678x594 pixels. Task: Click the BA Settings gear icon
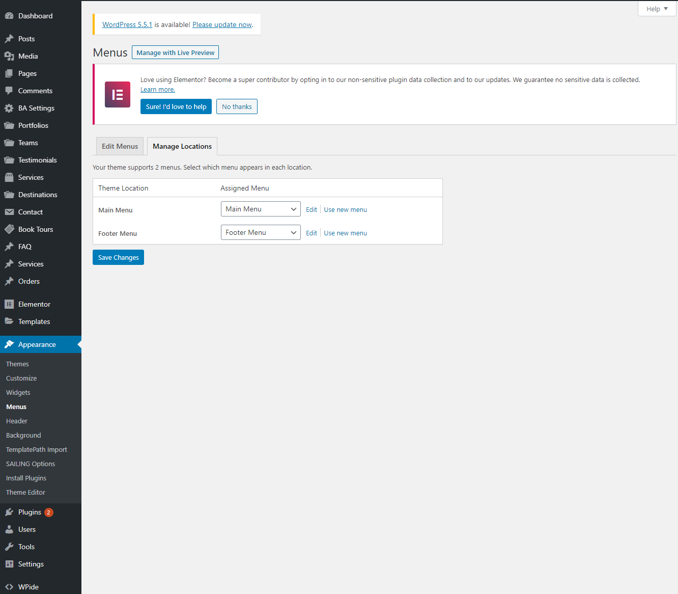pyautogui.click(x=9, y=108)
